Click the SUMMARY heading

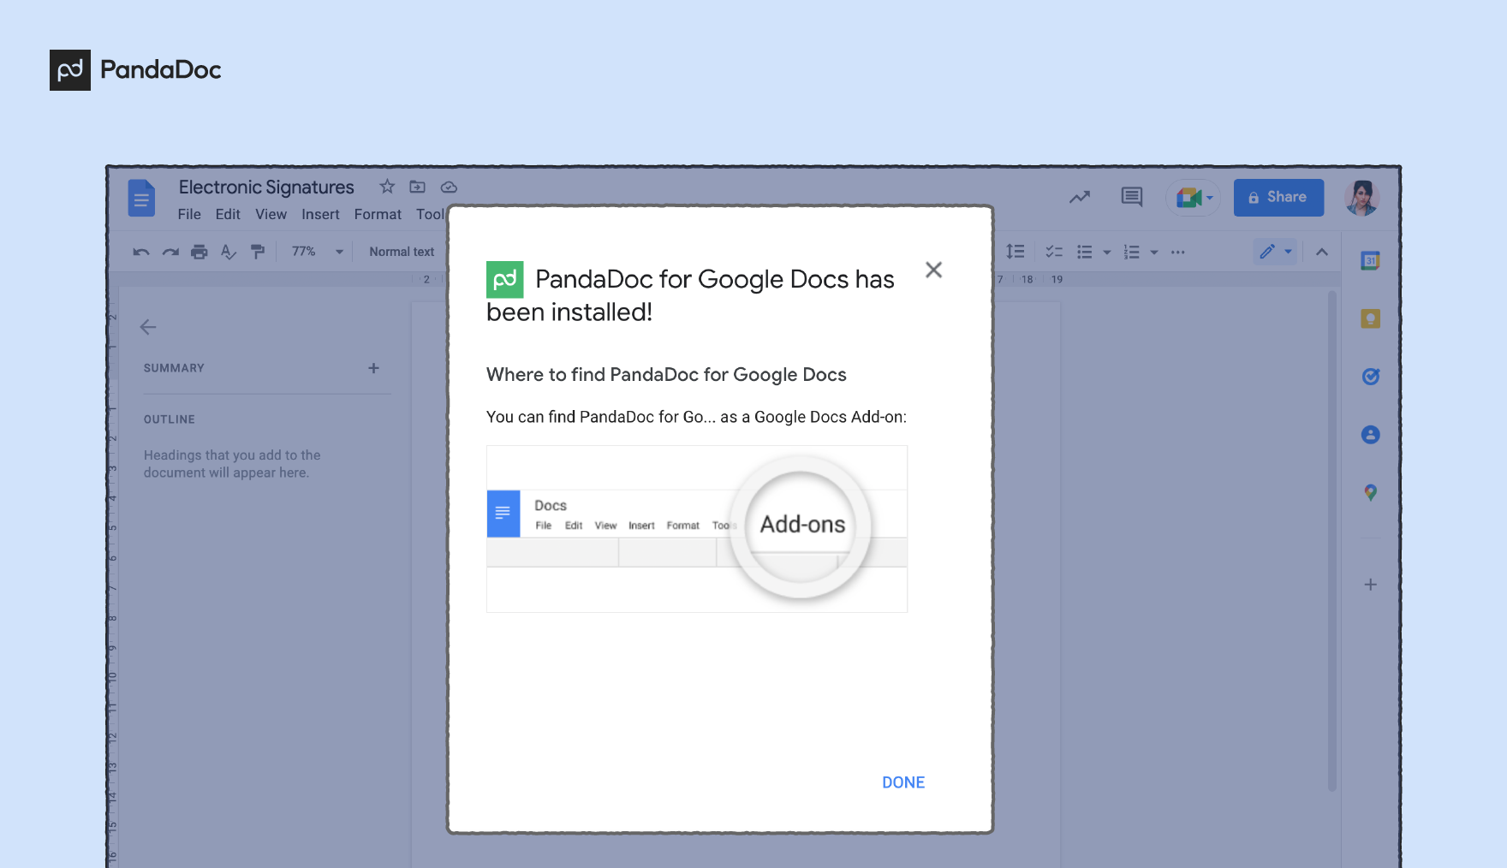tap(174, 368)
